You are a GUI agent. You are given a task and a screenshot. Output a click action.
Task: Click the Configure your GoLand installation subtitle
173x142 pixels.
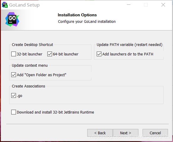click(x=87, y=22)
